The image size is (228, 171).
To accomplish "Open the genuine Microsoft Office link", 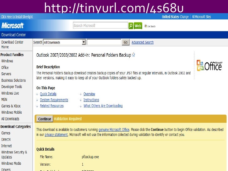I will [x=114, y=130].
